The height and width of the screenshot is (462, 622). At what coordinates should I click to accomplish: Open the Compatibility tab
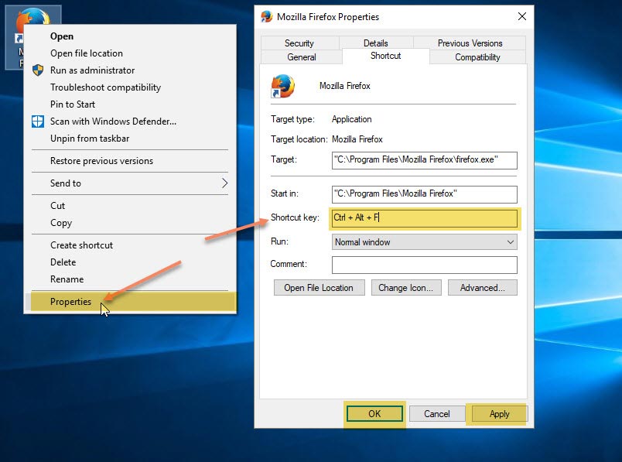[477, 57]
